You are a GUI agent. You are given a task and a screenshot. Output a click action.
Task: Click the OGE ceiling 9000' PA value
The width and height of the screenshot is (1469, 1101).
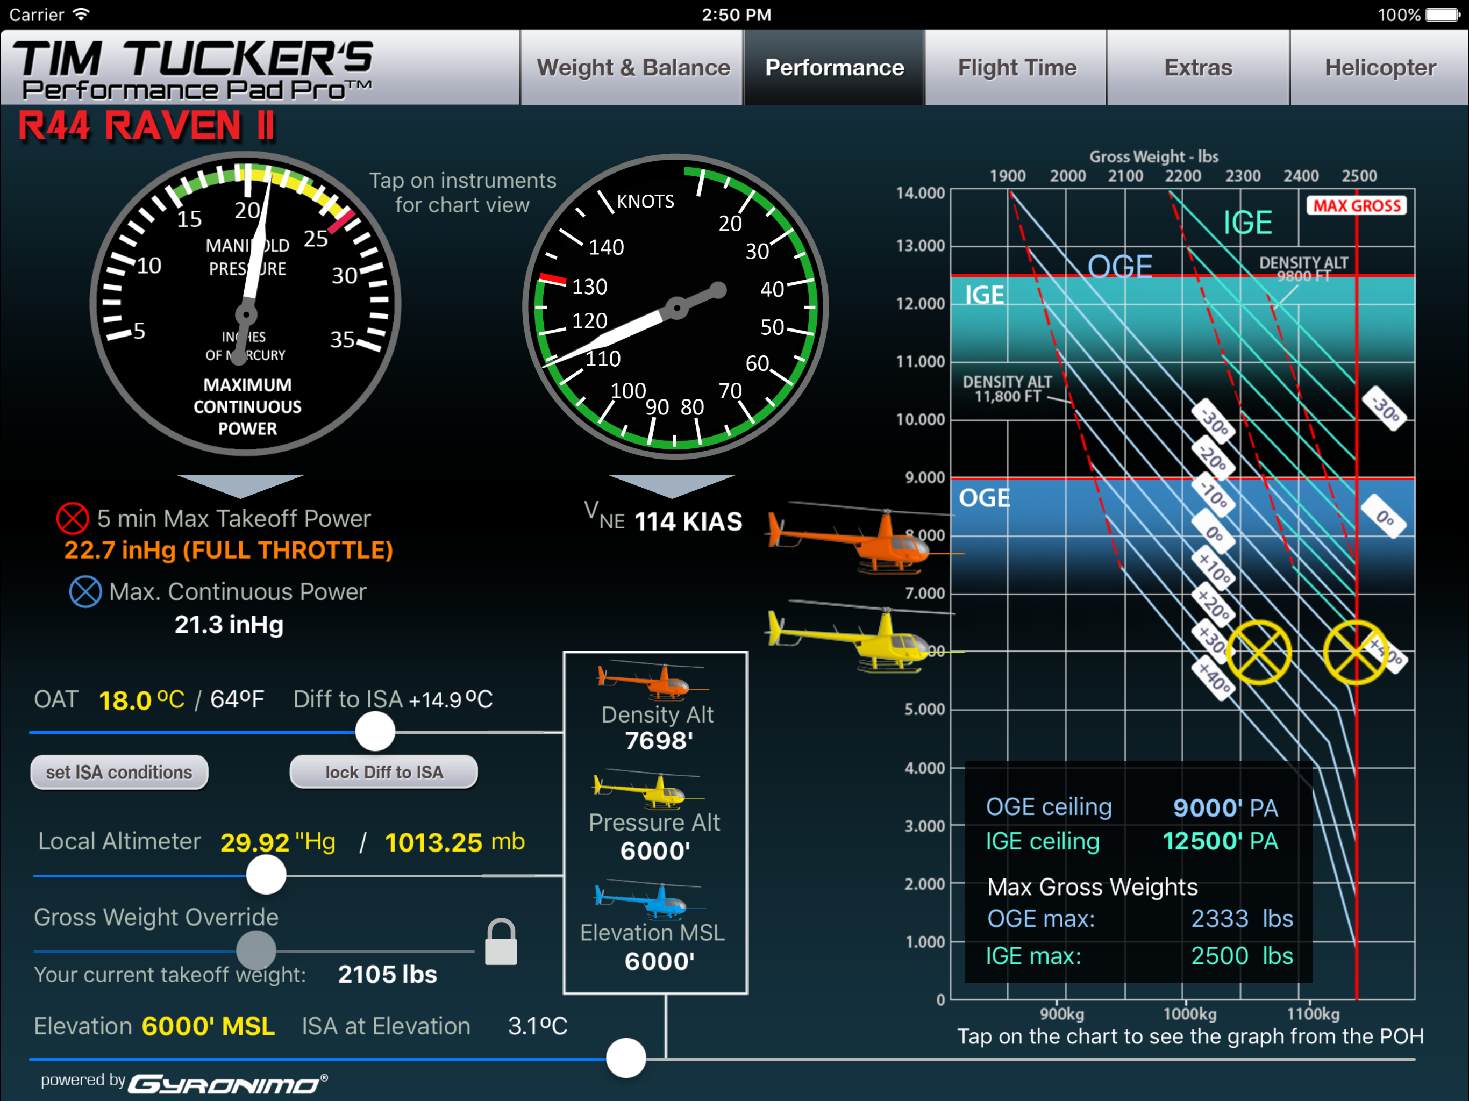coord(1225,808)
